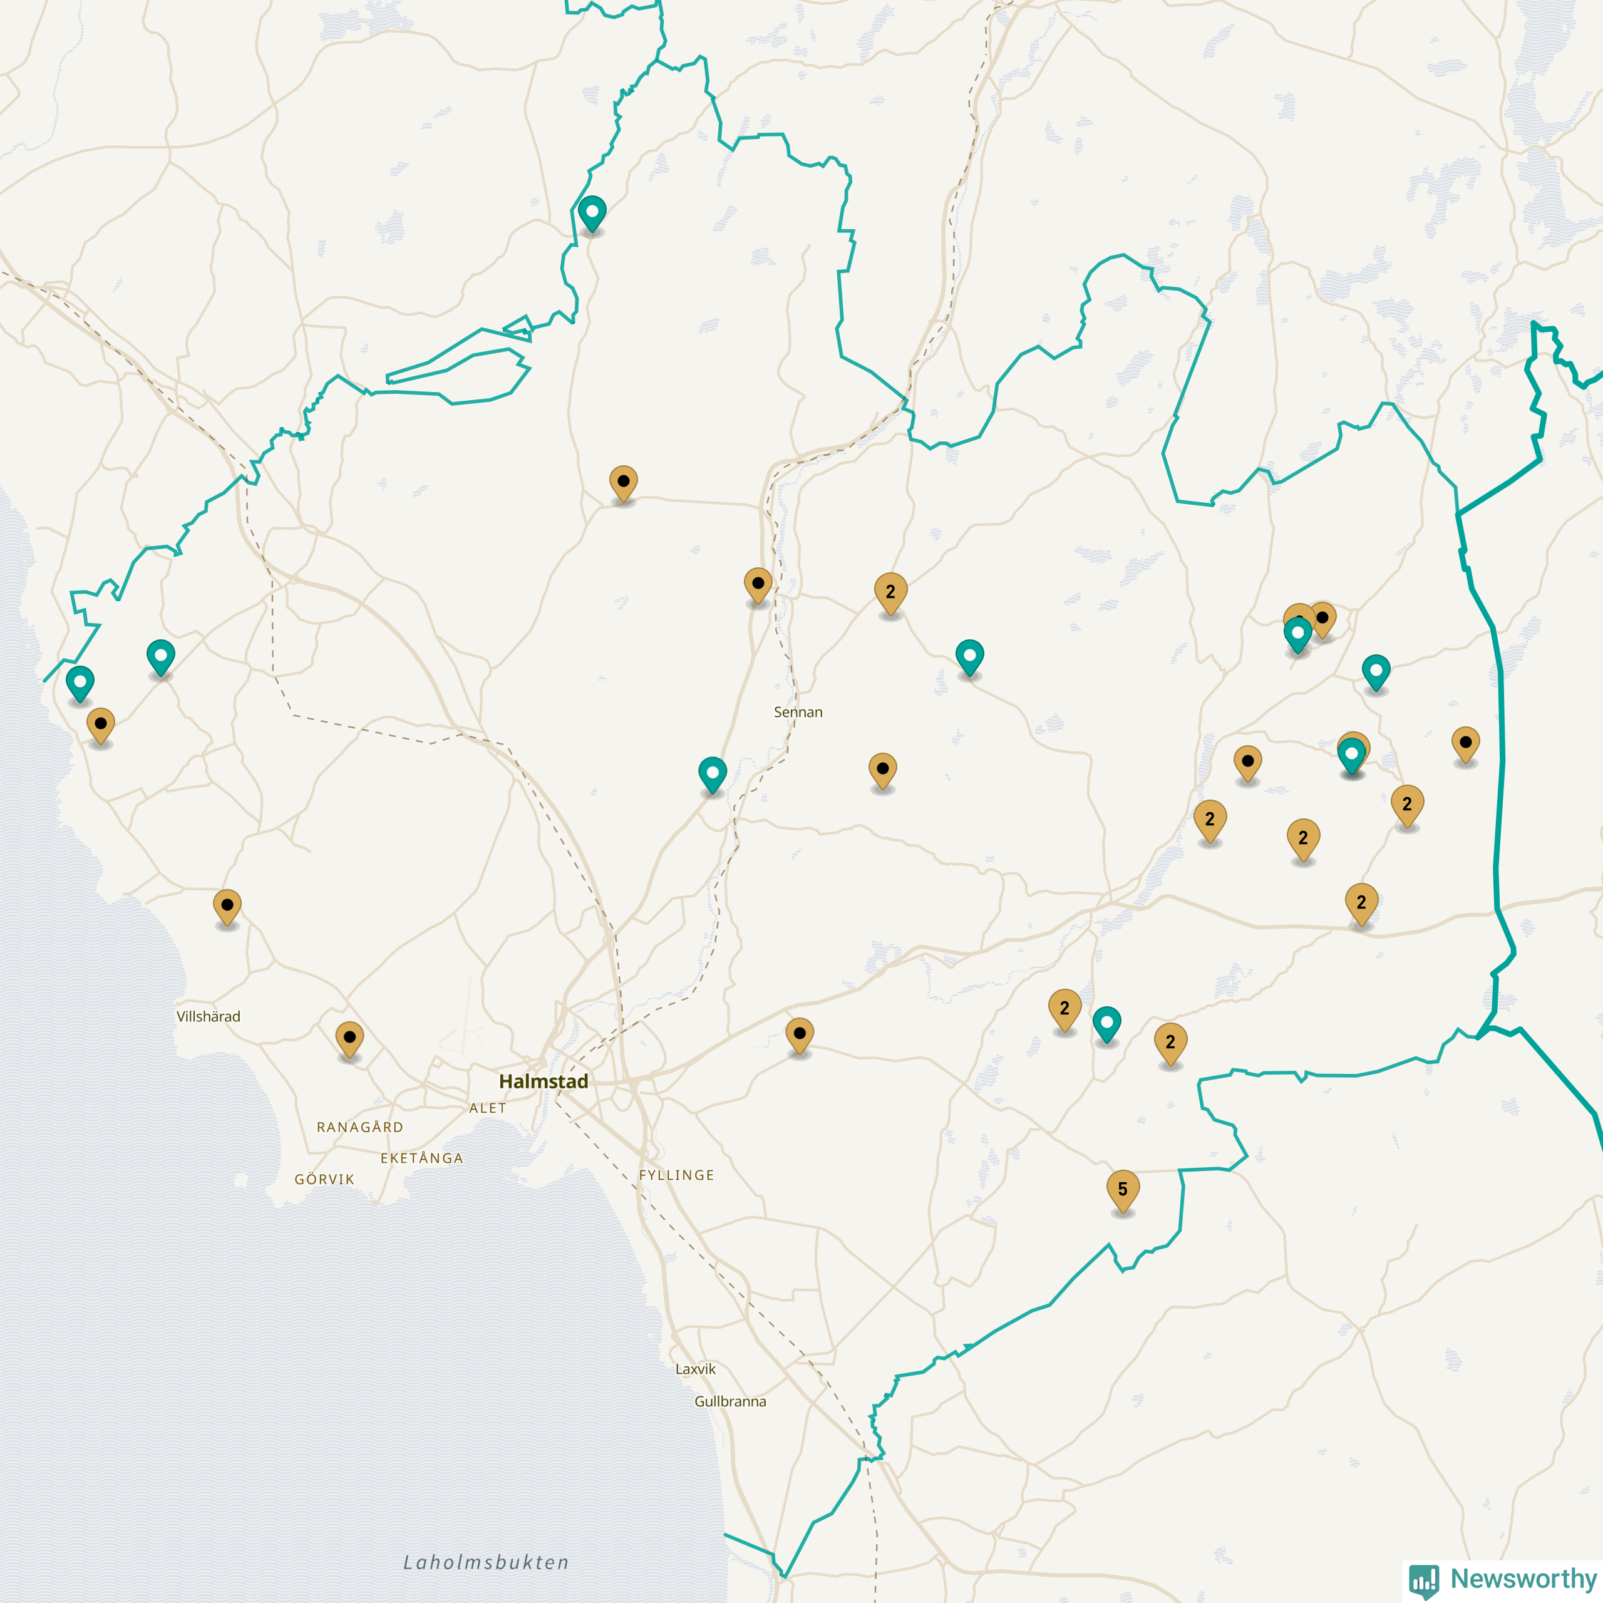Click the orange pin nearest the eastern border

coord(1465,743)
